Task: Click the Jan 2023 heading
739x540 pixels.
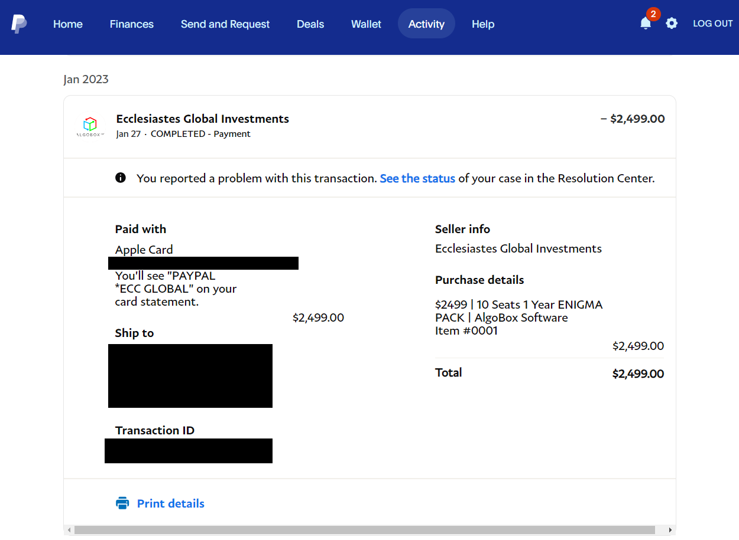Action: pyautogui.click(x=86, y=79)
